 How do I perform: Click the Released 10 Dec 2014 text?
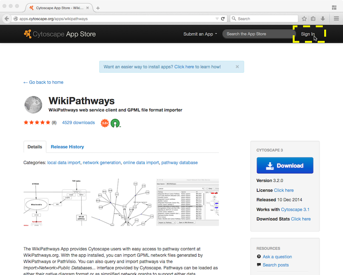coord(279,200)
